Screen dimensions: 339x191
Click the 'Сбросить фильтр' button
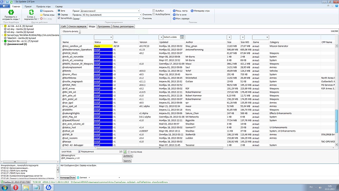(70, 31)
